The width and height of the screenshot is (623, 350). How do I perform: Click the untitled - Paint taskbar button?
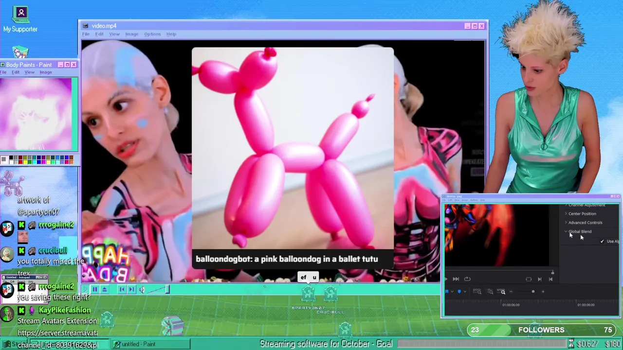click(150, 344)
